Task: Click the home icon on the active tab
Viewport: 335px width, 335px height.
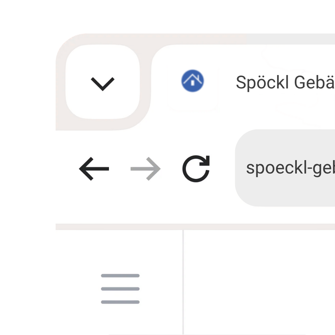Action: (x=191, y=81)
